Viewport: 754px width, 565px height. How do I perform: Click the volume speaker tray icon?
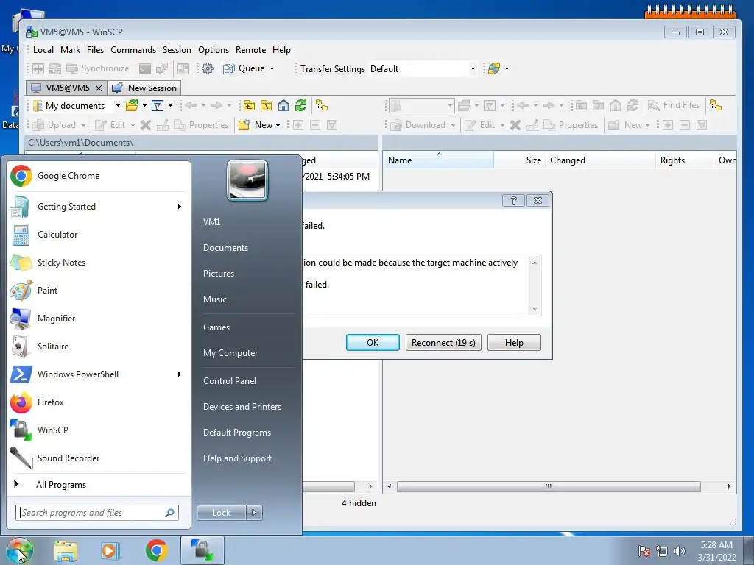pyautogui.click(x=679, y=551)
